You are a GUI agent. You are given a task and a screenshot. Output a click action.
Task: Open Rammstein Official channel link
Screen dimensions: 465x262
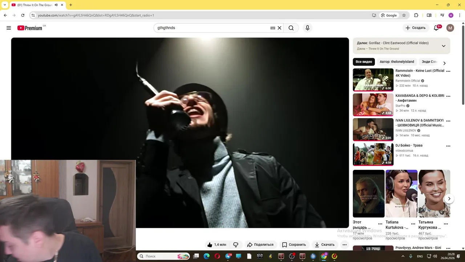click(x=408, y=81)
